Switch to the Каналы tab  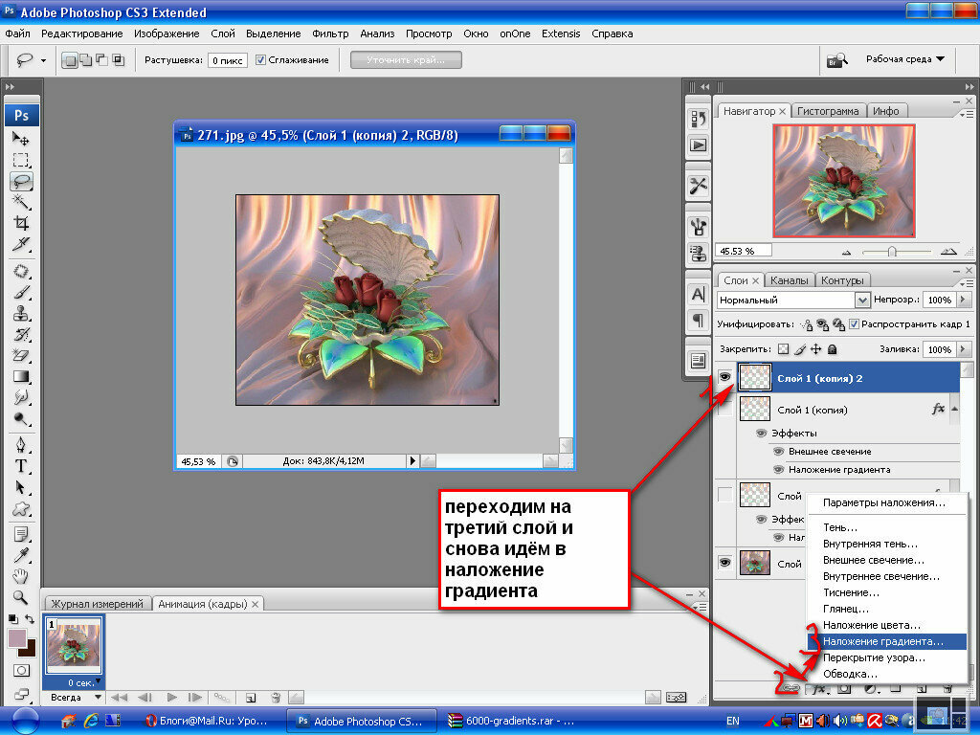pyautogui.click(x=789, y=280)
